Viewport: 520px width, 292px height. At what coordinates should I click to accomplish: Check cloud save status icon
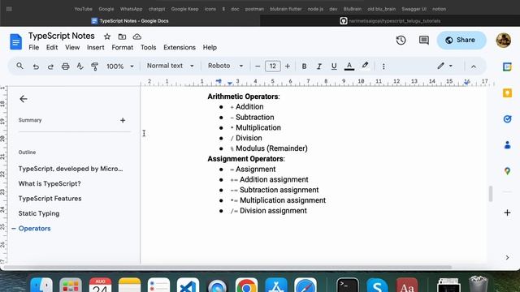point(137,36)
